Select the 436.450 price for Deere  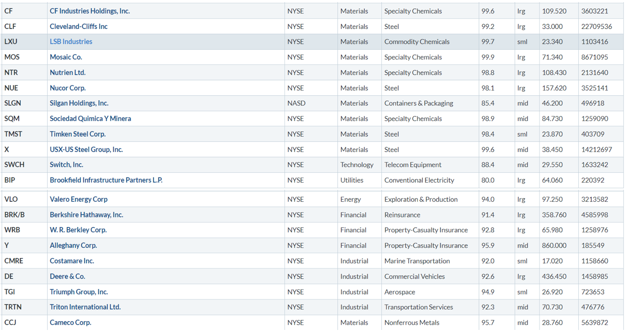(x=554, y=277)
